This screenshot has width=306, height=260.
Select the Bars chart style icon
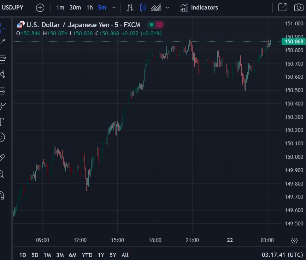pyautogui.click(x=130, y=8)
